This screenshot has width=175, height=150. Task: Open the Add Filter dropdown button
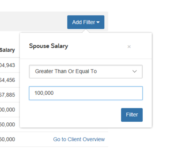[x=86, y=22]
